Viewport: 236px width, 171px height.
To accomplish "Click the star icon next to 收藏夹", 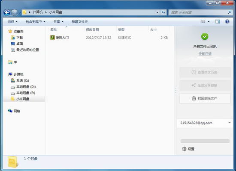I will pyautogui.click(x=10, y=31).
